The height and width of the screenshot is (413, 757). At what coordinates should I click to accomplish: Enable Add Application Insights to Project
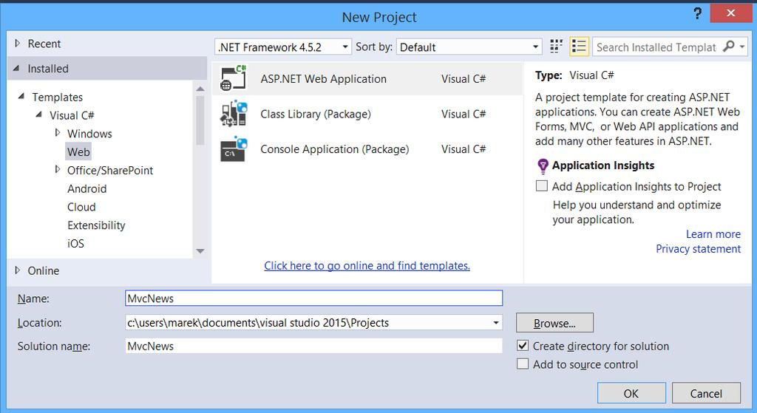542,185
